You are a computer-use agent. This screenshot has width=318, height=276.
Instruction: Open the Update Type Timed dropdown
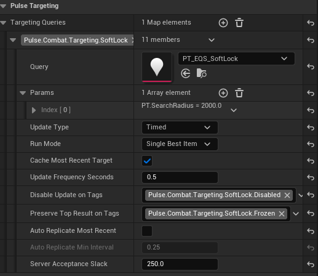coord(180,128)
